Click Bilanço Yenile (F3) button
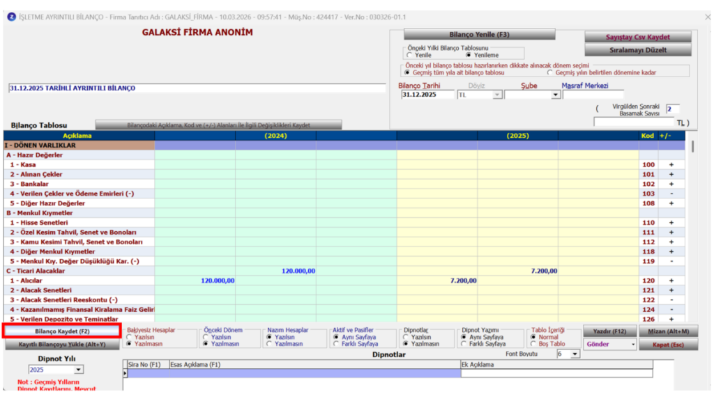This screenshot has height=401, width=714. 479,35
